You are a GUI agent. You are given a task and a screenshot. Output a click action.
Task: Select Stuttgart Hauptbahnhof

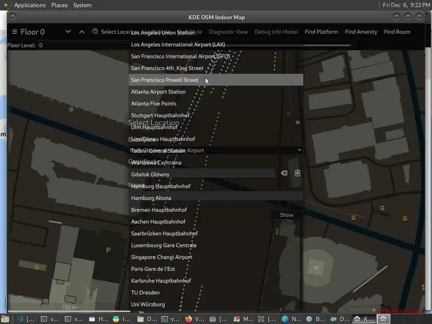click(216, 116)
